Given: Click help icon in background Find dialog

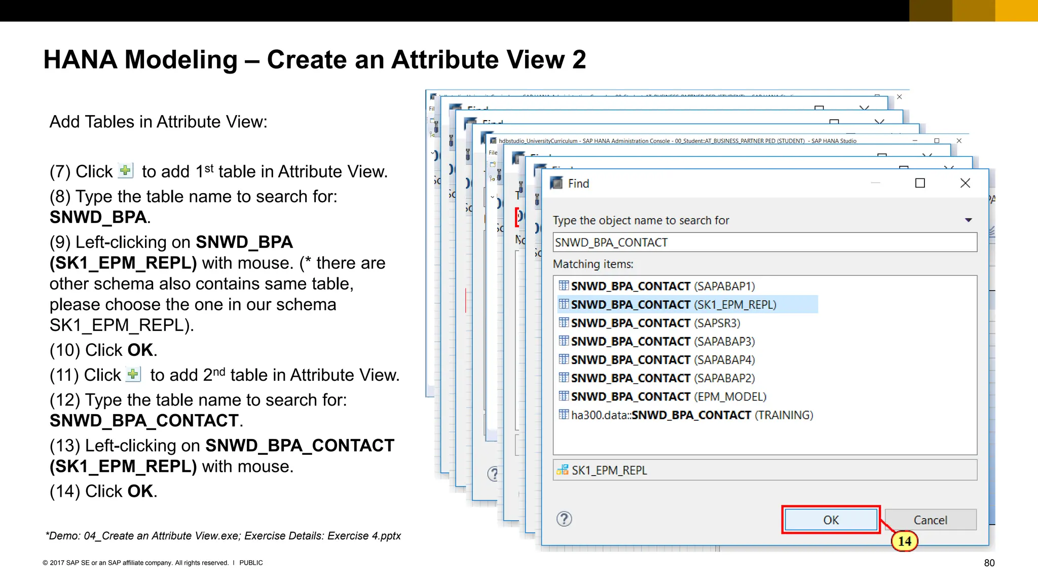Looking at the screenshot, I should coord(493,474).
